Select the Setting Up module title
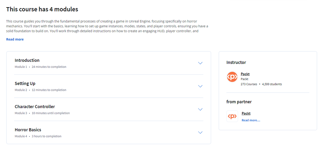This screenshot has height=153, width=323. (25, 84)
